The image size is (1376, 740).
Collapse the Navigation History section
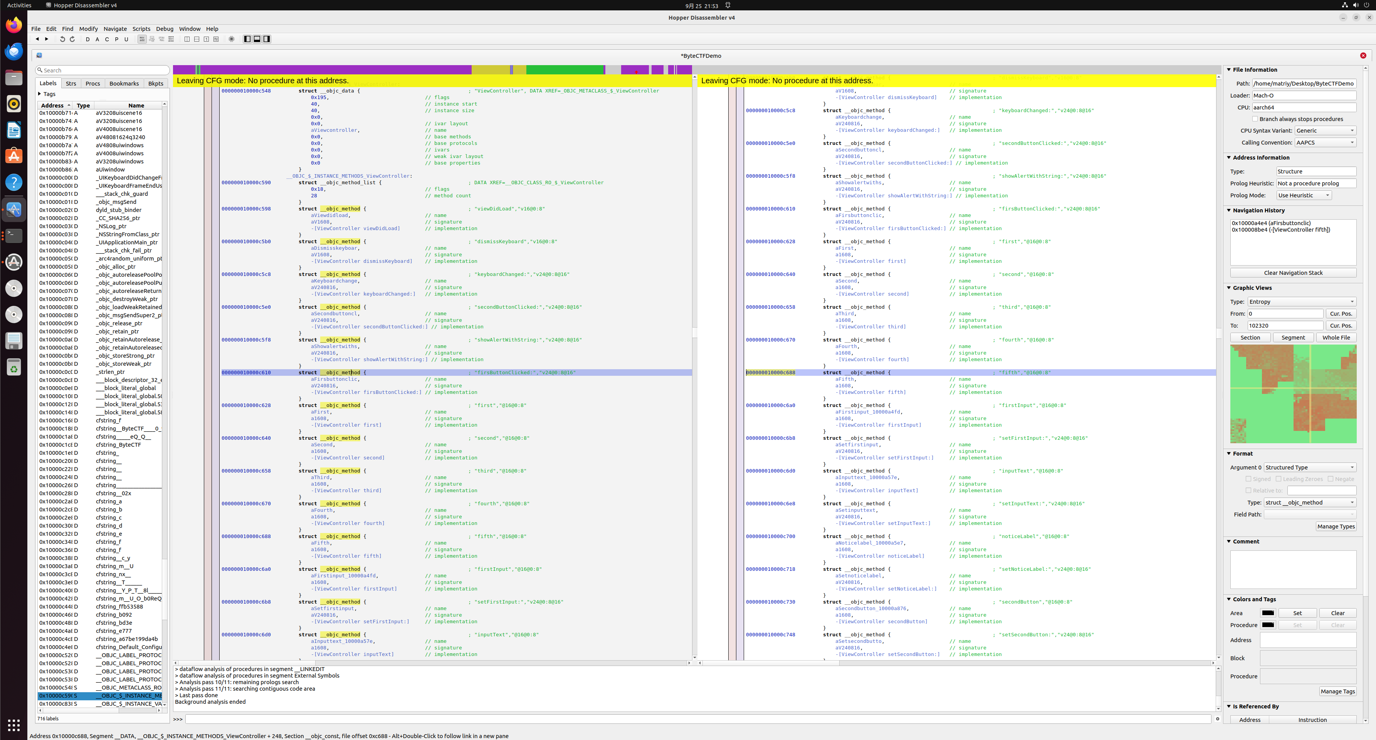tap(1229, 210)
